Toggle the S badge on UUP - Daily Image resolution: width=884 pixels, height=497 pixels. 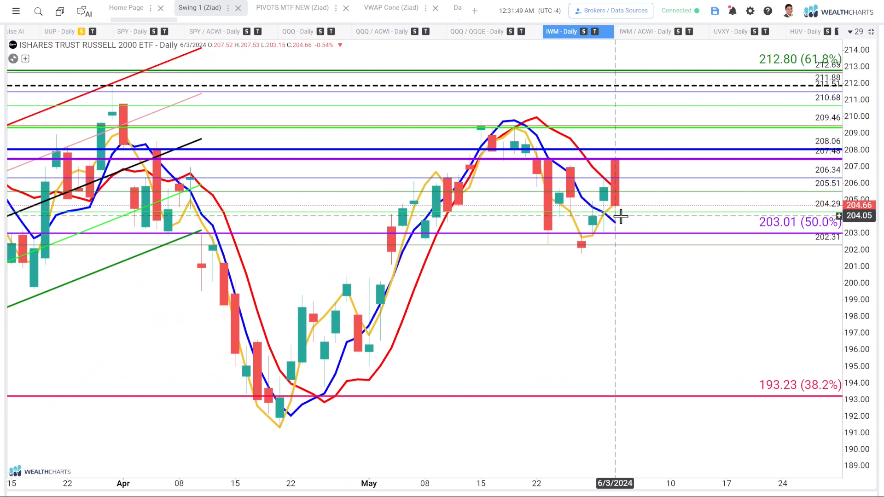[x=81, y=31]
